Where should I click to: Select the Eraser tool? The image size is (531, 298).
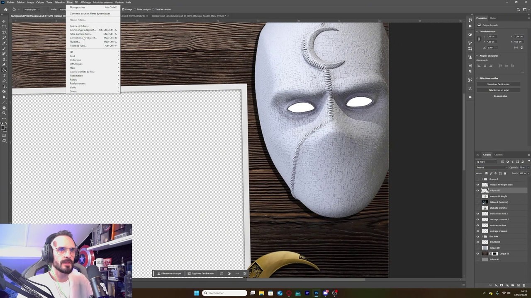click(x=4, y=64)
